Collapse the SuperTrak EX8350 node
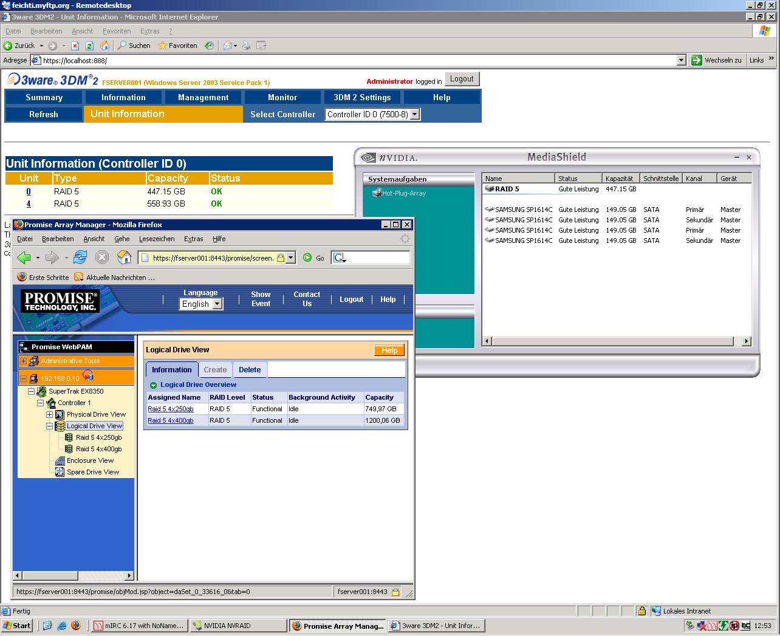Image resolution: width=780 pixels, height=636 pixels. coord(31,392)
